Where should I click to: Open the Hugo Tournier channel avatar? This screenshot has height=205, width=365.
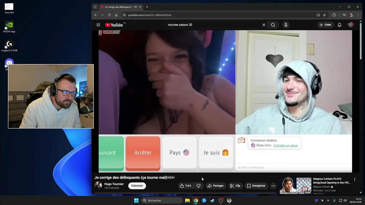(x=98, y=186)
